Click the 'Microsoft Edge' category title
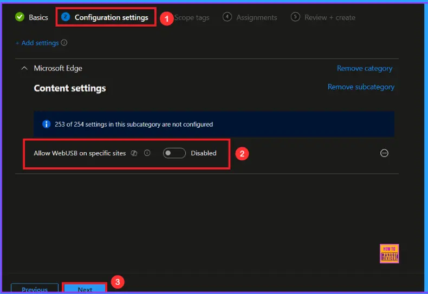428x294 pixels. click(x=58, y=68)
